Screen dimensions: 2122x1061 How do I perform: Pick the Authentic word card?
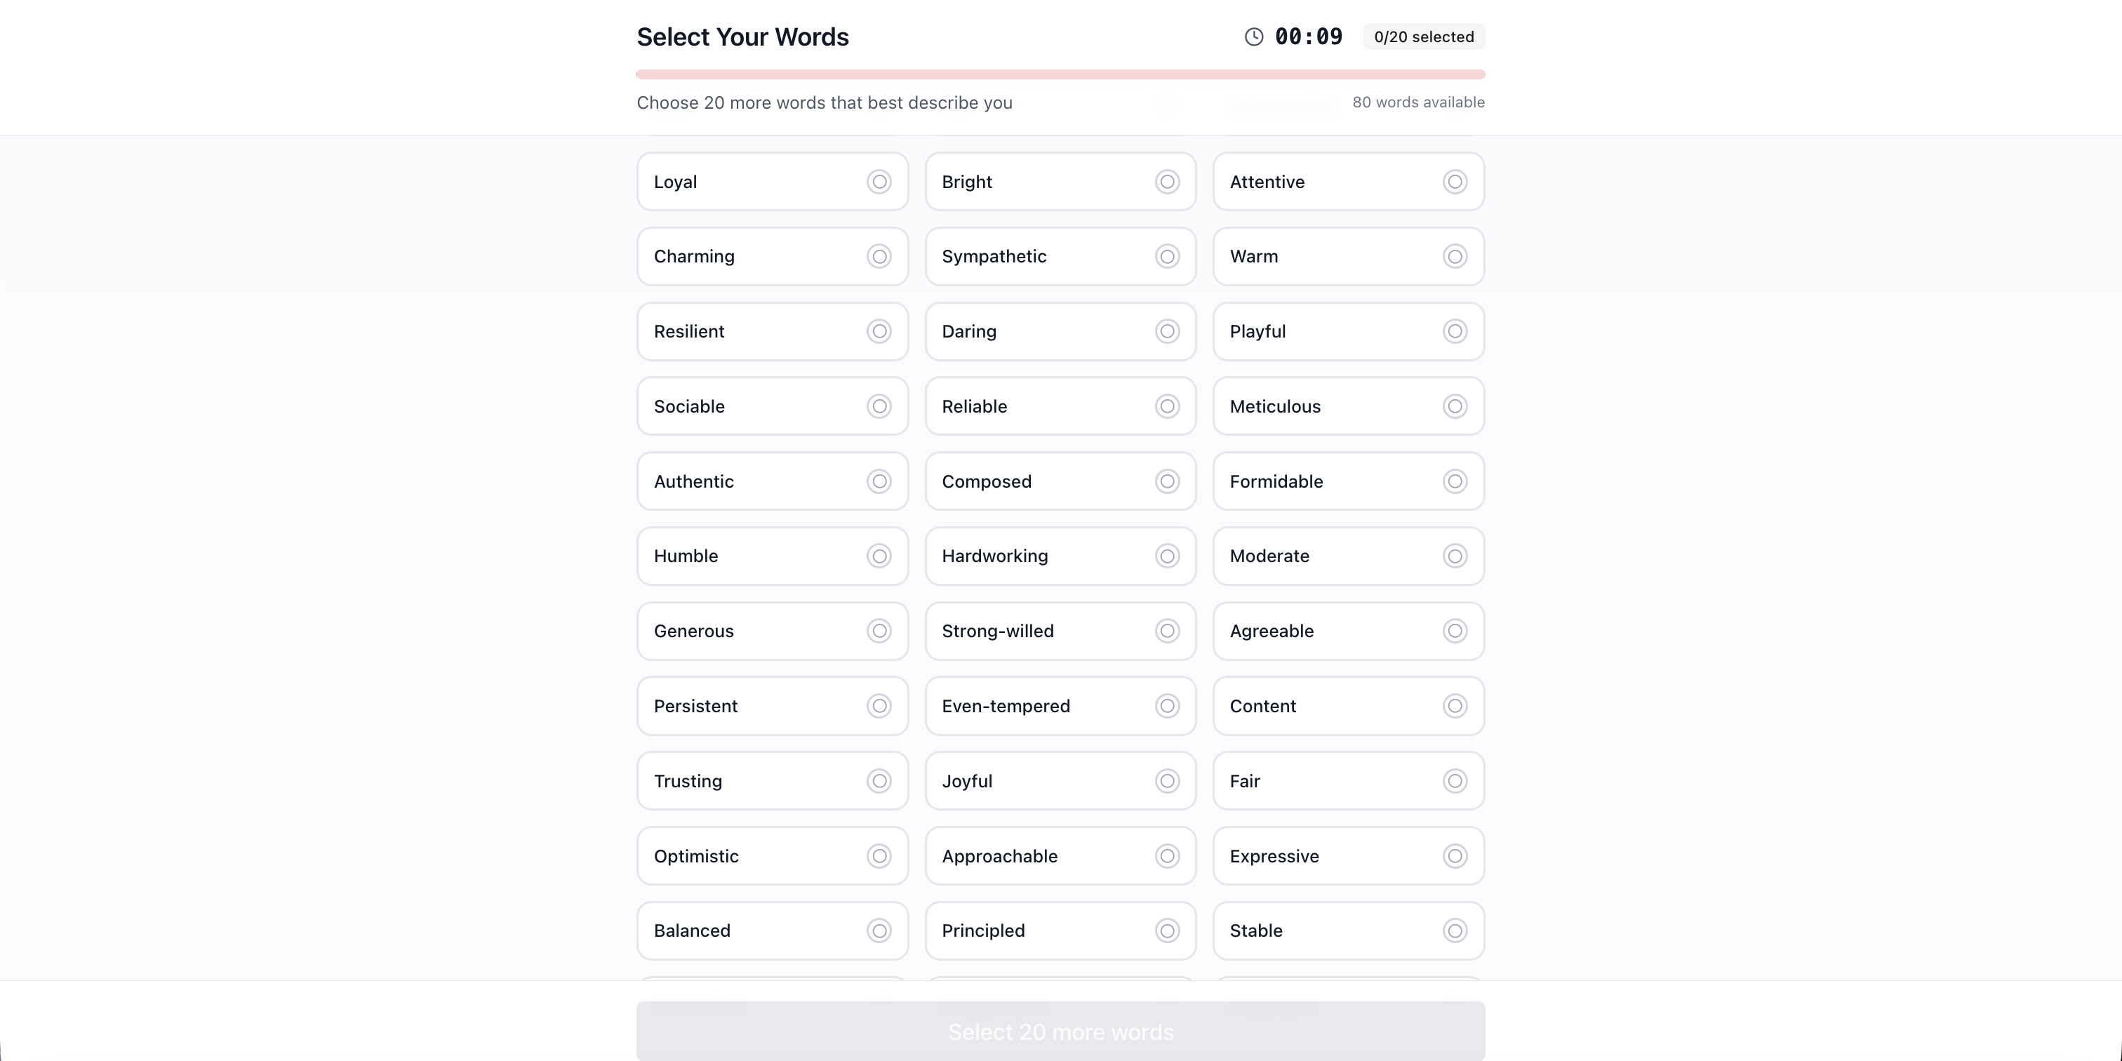(x=772, y=482)
